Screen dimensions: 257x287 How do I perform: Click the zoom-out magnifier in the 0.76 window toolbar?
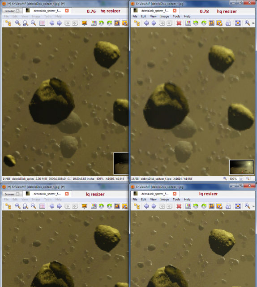(x=34, y=23)
